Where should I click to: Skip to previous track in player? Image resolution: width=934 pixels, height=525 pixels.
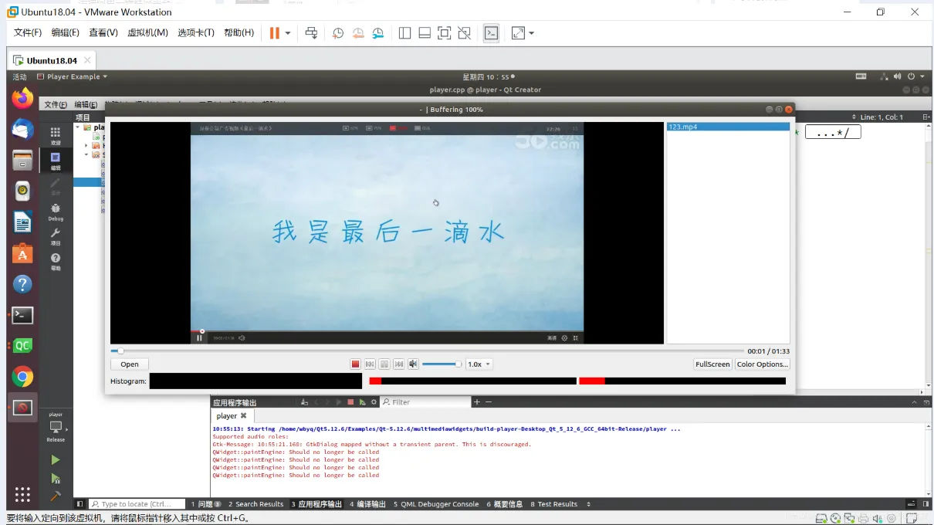(x=370, y=364)
